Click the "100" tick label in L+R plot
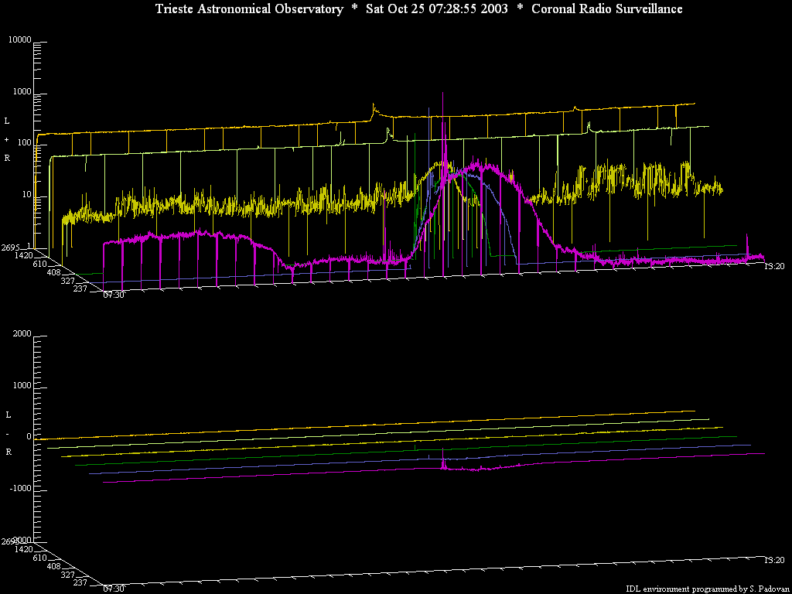The width and height of the screenshot is (792, 594). click(x=25, y=143)
